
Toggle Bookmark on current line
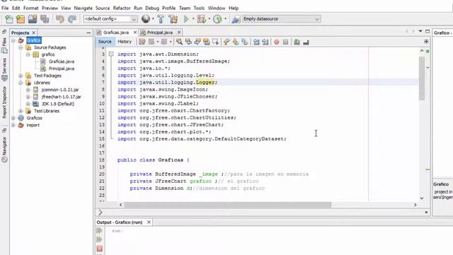[245, 42]
